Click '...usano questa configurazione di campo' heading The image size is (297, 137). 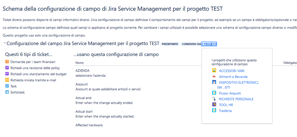pyautogui.click(x=116, y=54)
